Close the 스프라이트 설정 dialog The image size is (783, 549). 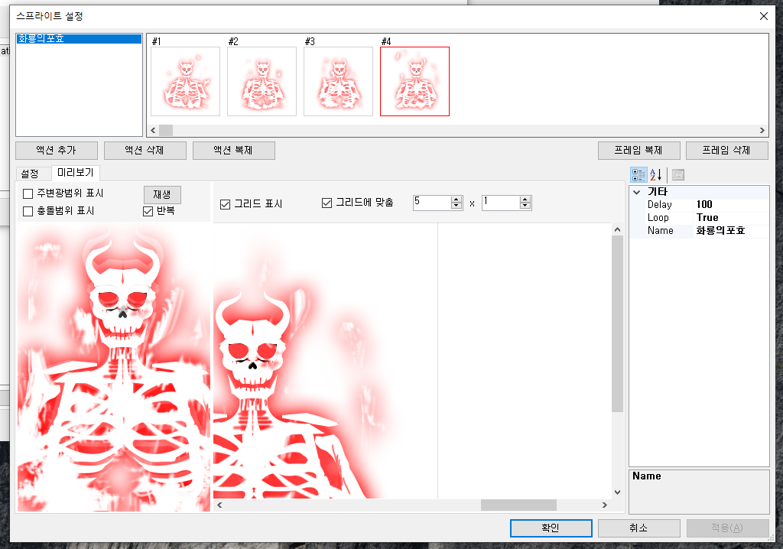764,16
